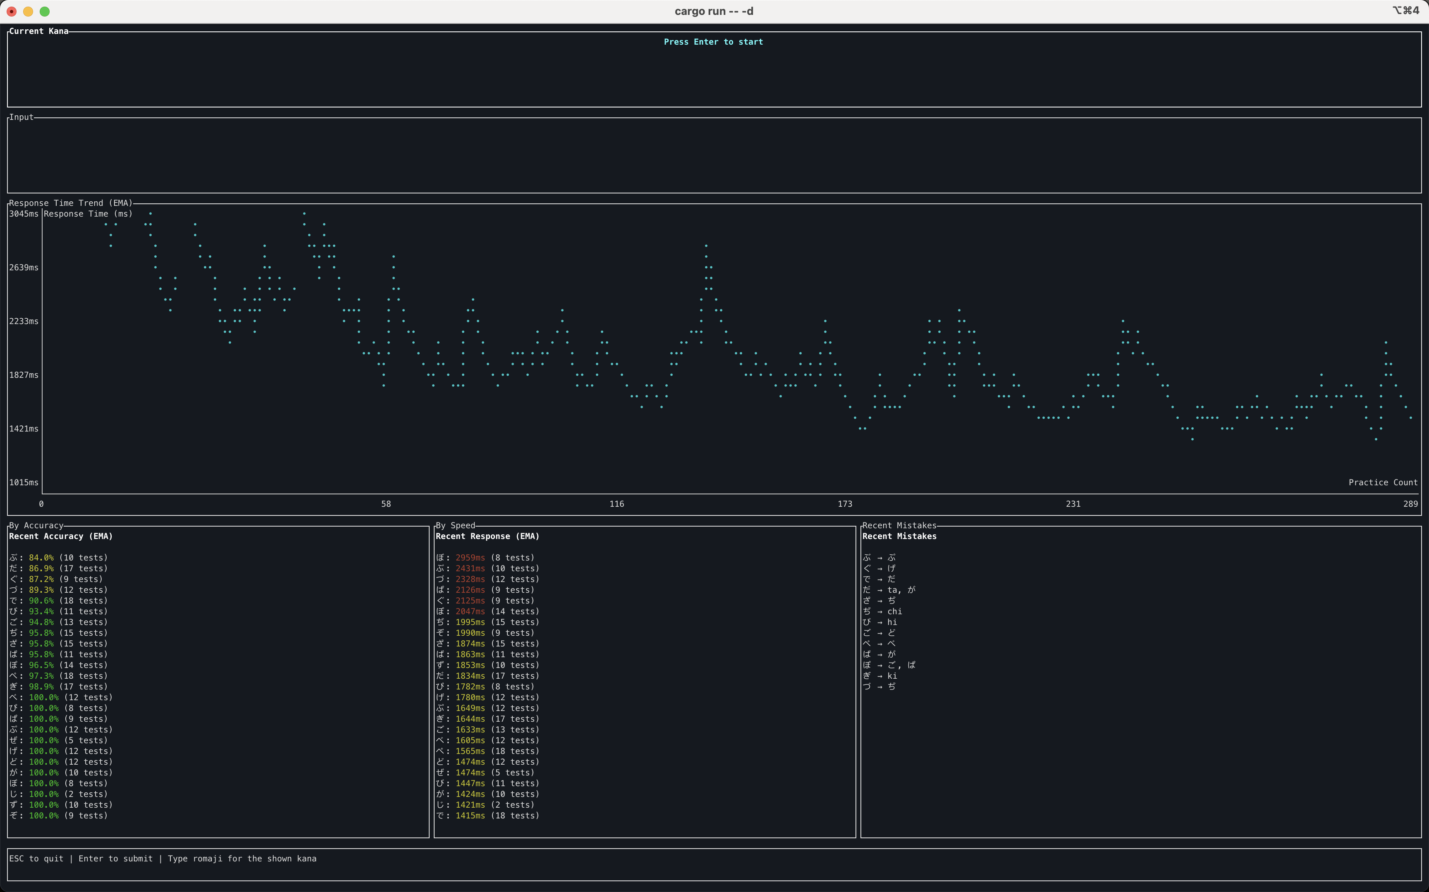Click the ご 94.8% accuracy row
Image resolution: width=1429 pixels, height=892 pixels.
(x=58, y=622)
